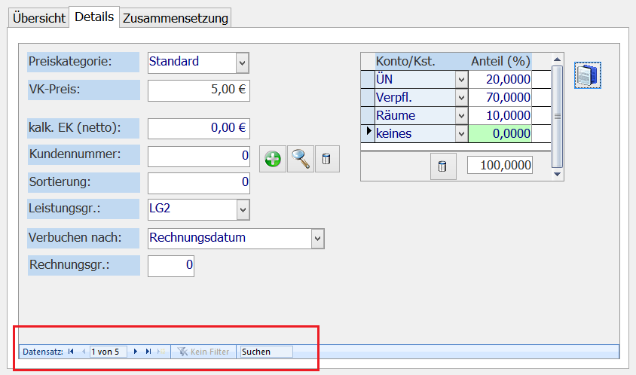The width and height of the screenshot is (636, 375).
Task: Go to next record arrow
Action: [x=136, y=352]
